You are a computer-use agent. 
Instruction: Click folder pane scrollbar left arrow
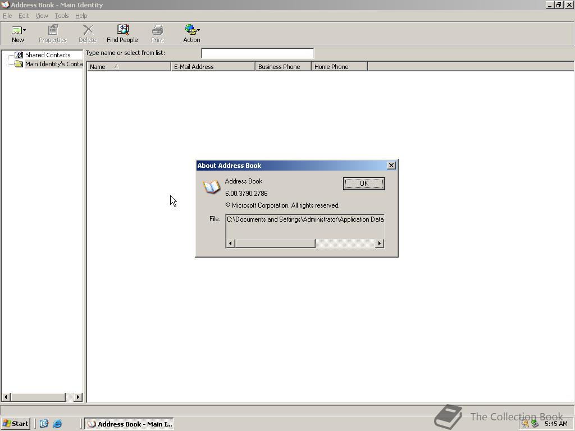(6, 397)
